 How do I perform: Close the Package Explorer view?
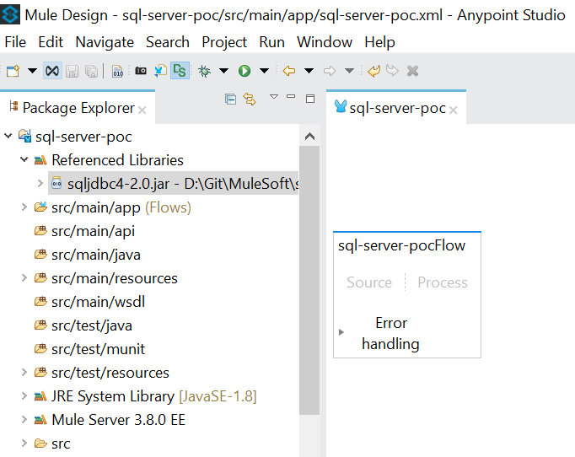click(x=142, y=110)
